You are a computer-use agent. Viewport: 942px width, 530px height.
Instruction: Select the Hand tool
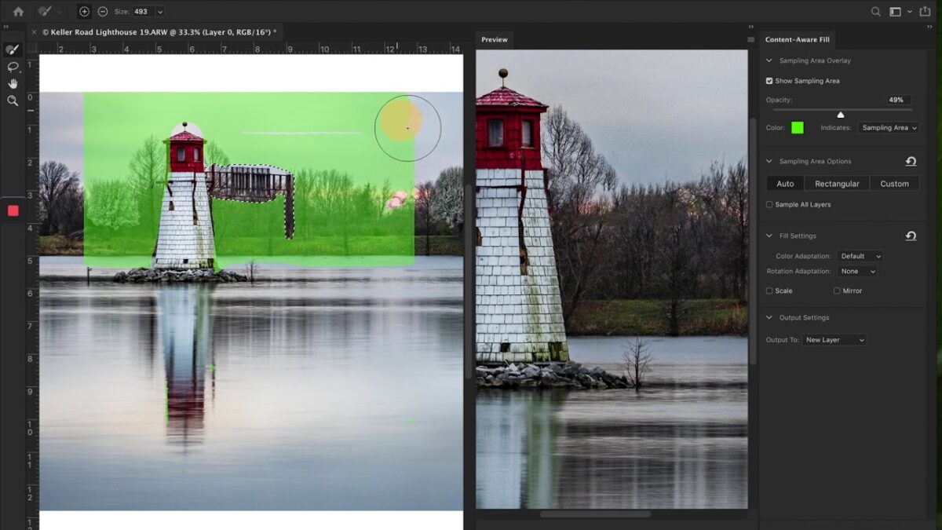click(13, 84)
